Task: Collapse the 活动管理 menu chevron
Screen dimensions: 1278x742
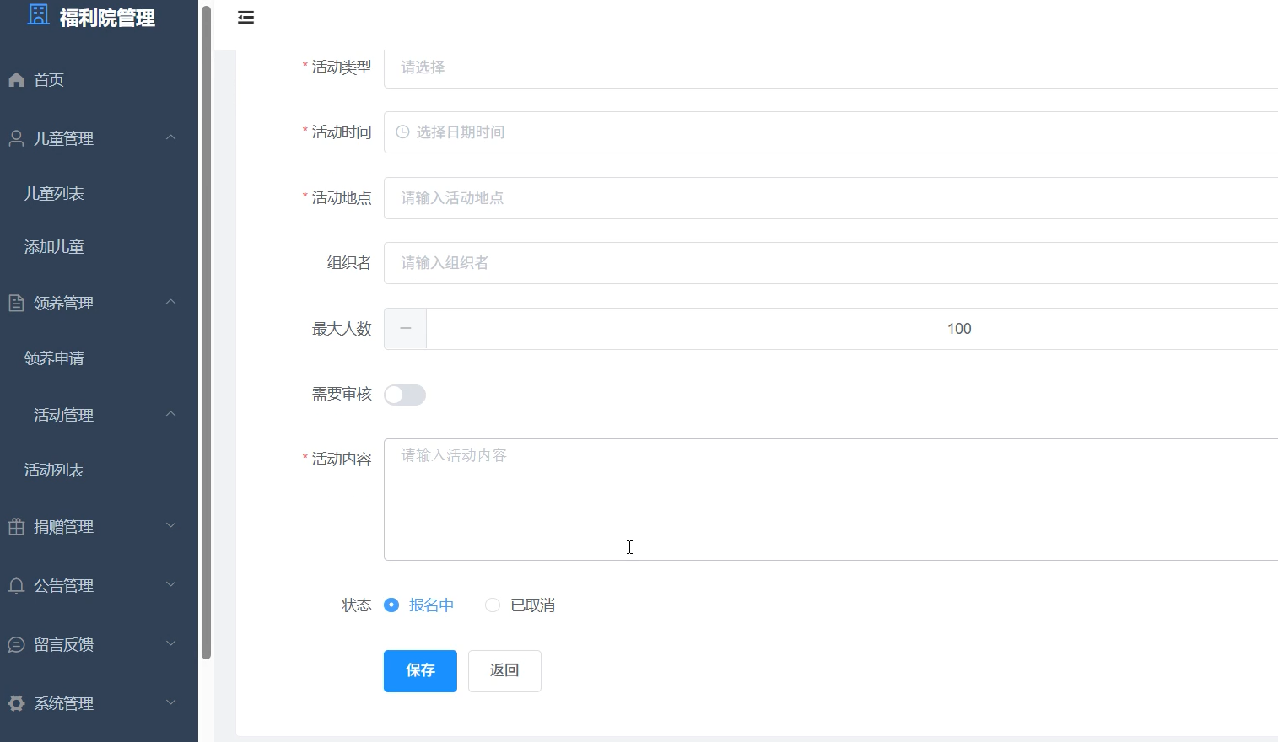Action: (170, 414)
